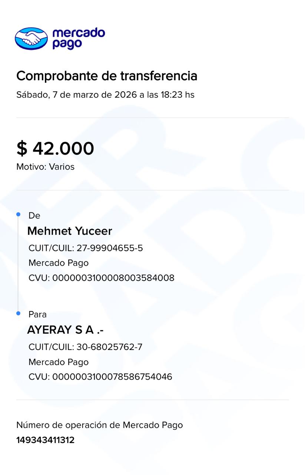The image size is (305, 475).
Task: Select the "Comprobante de transferencia" heading
Action: coord(107,76)
